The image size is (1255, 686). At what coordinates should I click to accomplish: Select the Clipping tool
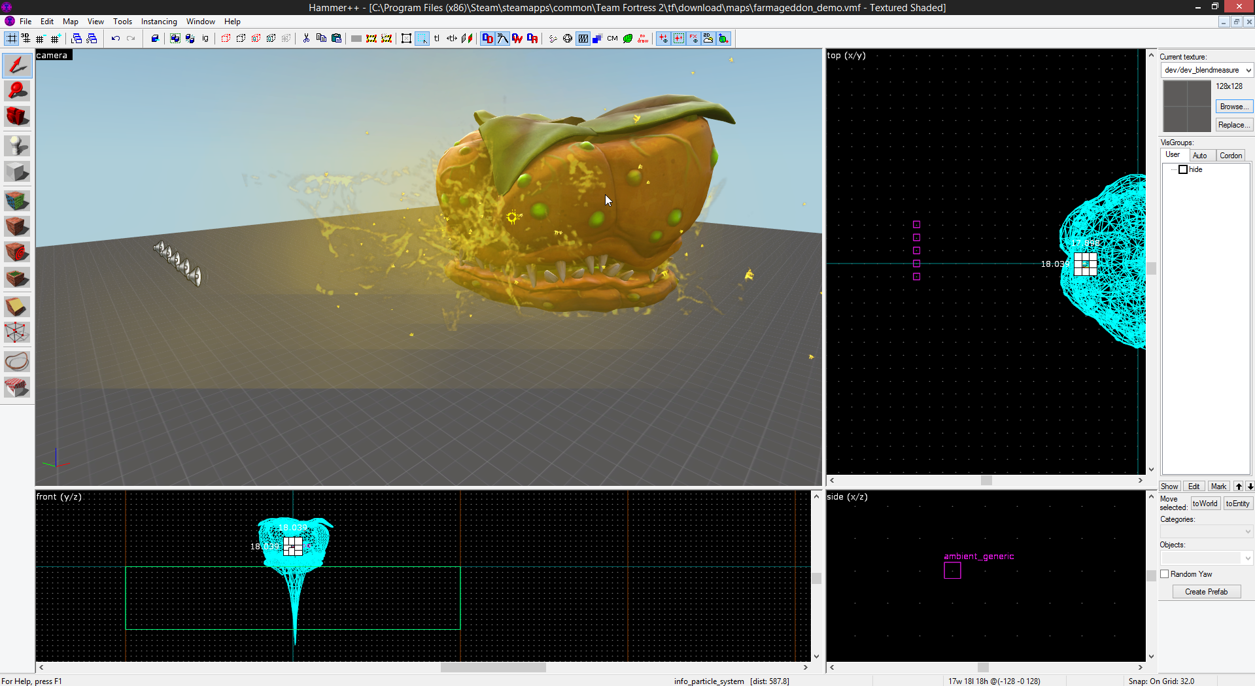pyautogui.click(x=17, y=306)
